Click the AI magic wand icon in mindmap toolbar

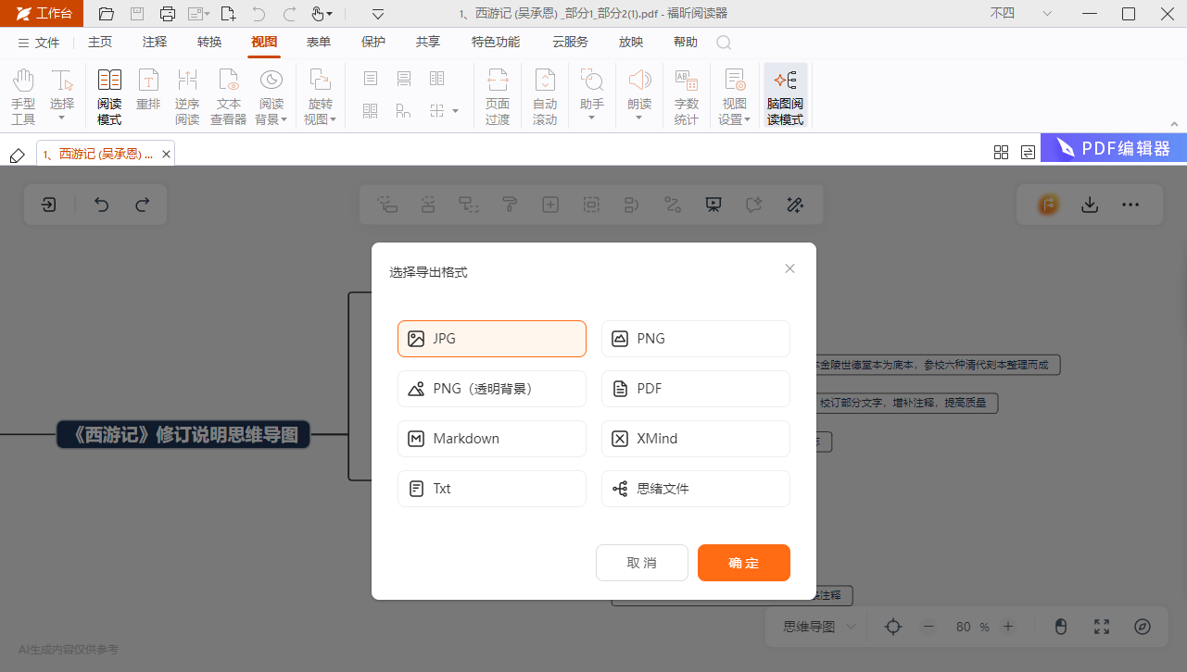point(794,205)
